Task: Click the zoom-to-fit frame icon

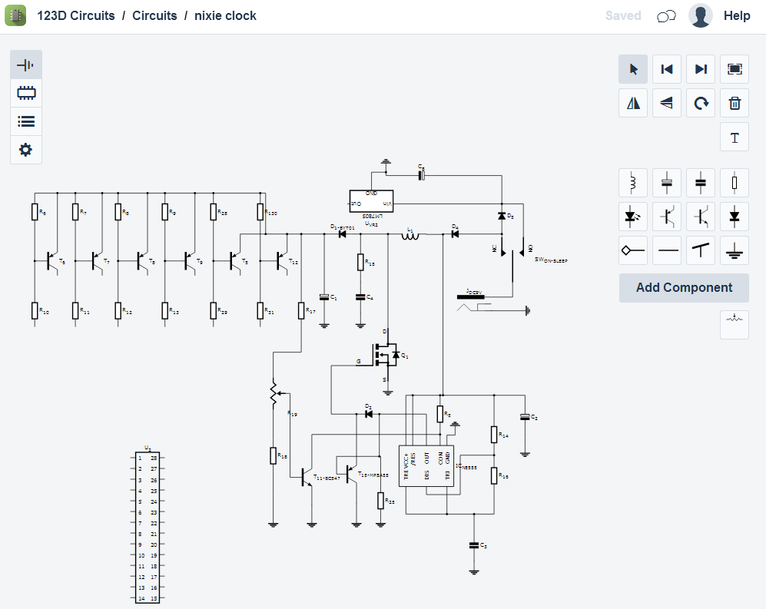Action: click(x=734, y=69)
